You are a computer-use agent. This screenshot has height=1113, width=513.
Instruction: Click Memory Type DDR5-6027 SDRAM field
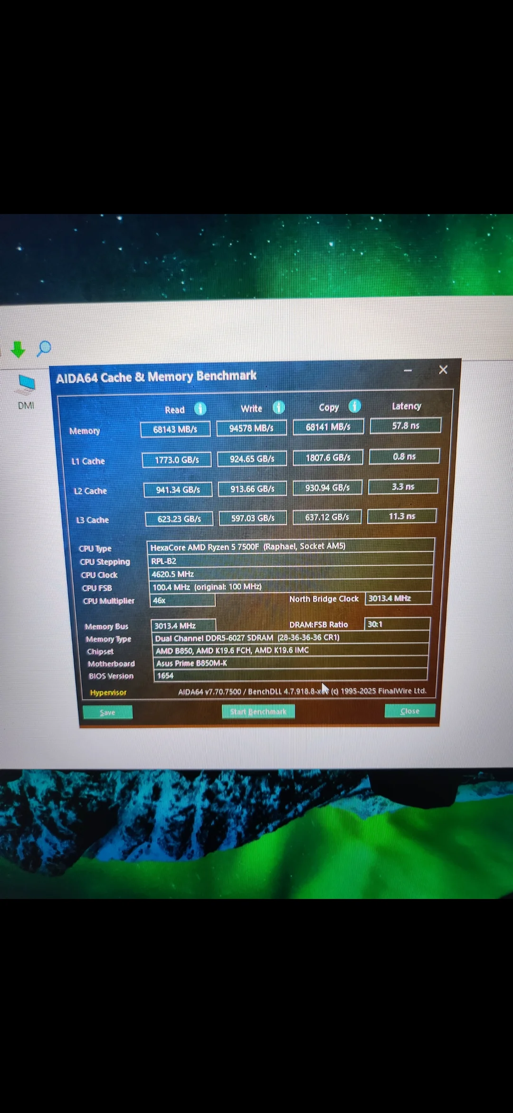[291, 637]
